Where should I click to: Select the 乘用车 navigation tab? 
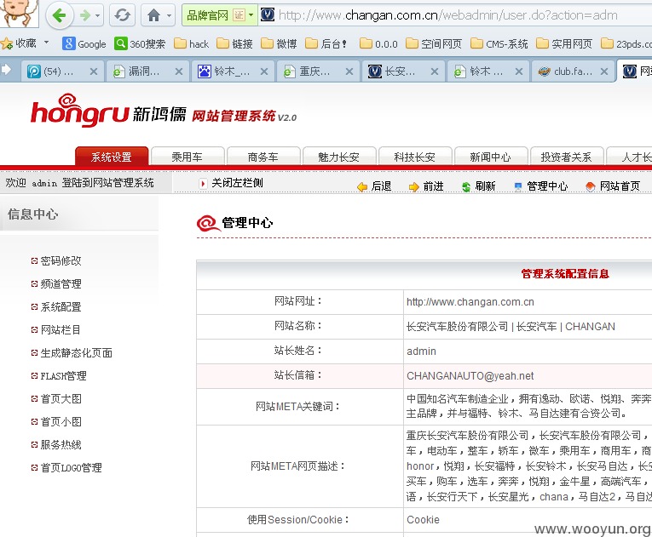tap(188, 157)
